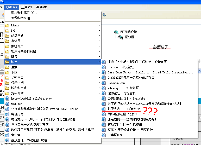Open the 有风的日子设计论坛 - 网页设计 favorite
The width and height of the screenshot is (201, 145).
(149, 130)
